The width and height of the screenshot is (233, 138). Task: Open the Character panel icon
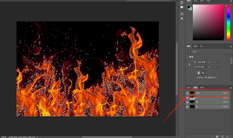point(182,14)
